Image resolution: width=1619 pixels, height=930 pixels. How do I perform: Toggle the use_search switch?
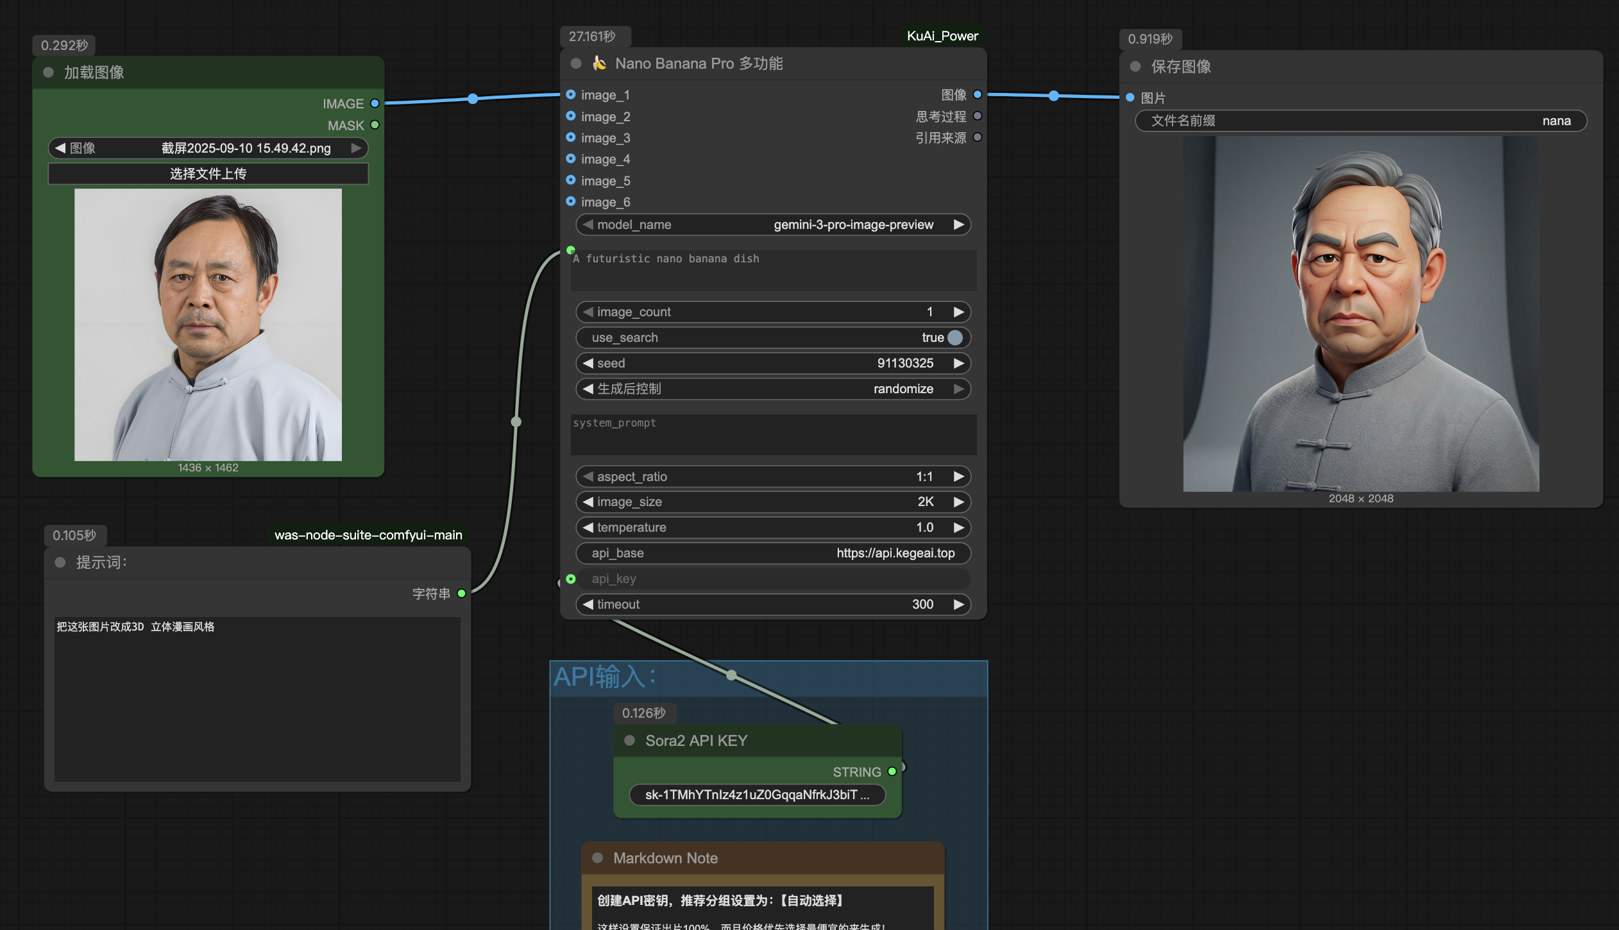(x=954, y=337)
